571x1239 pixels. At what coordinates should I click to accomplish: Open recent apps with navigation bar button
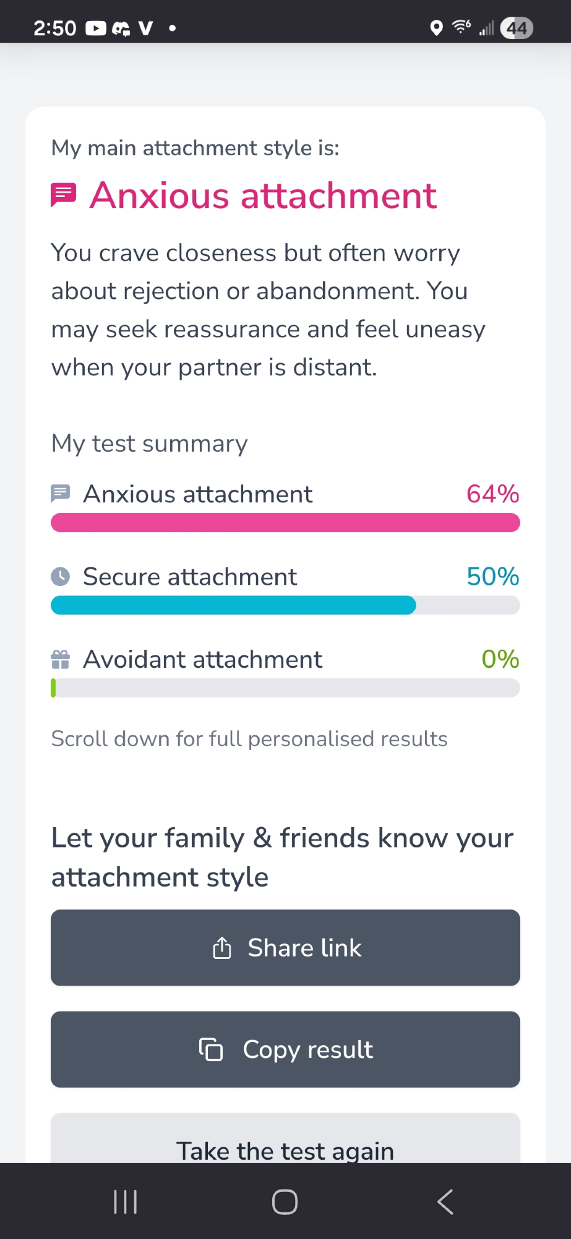pos(126,1202)
